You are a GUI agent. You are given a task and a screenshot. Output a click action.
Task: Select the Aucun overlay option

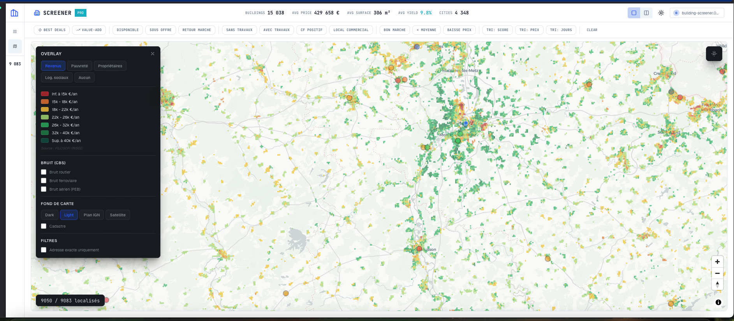pyautogui.click(x=84, y=77)
